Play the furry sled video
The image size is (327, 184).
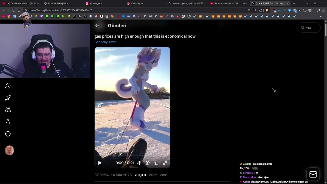click(x=100, y=163)
